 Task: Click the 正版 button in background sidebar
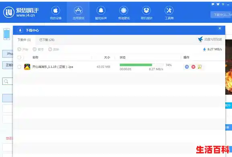[x=8, y=65]
